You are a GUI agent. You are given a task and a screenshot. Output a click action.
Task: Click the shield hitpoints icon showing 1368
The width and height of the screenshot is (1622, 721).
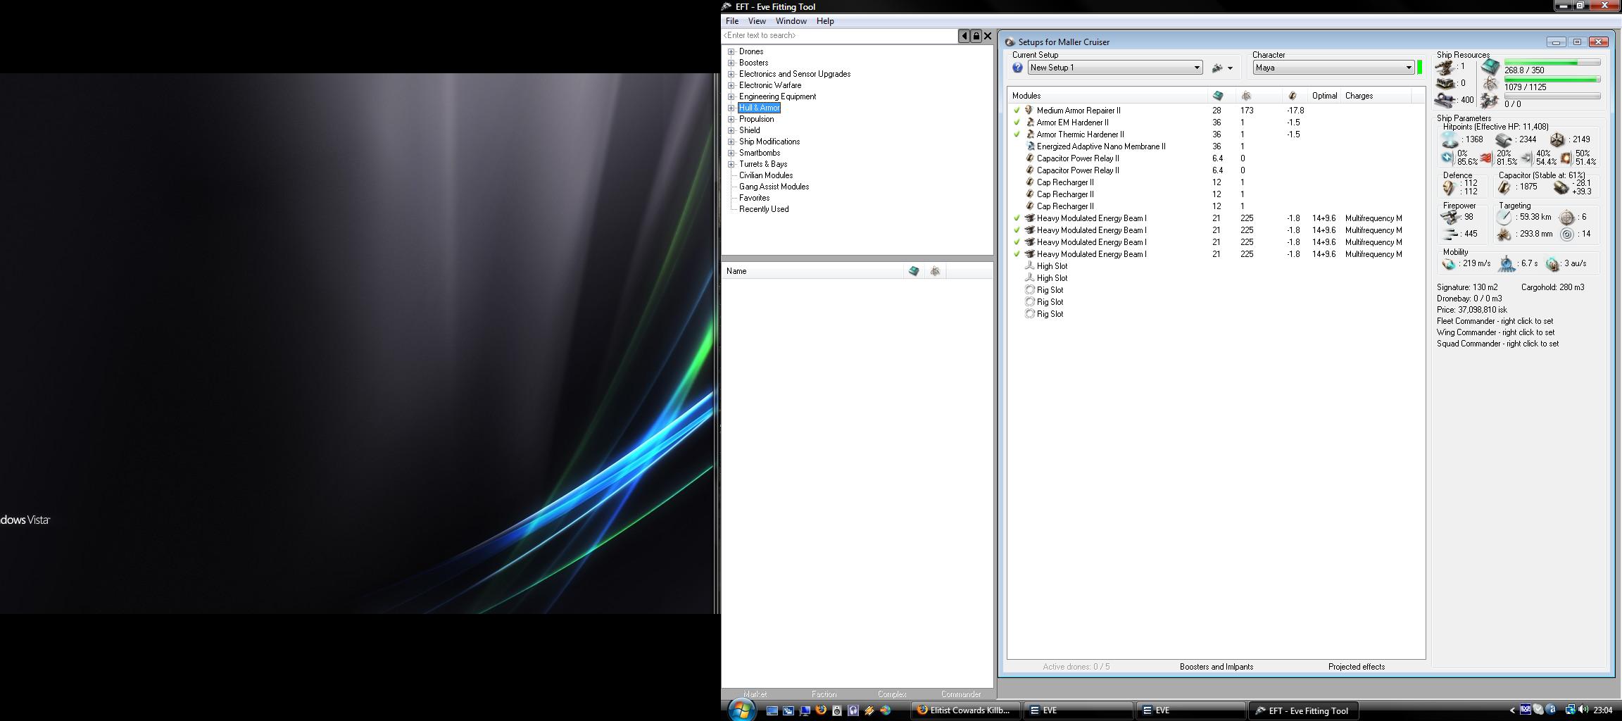point(1450,139)
